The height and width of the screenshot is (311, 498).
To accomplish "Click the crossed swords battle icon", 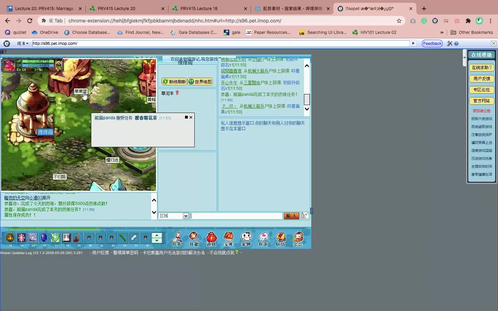I will [x=58, y=64].
